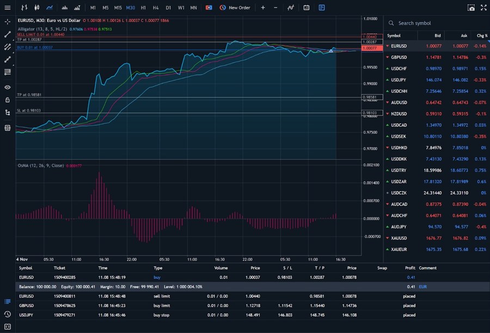490x333 pixels.
Task: Toggle fullscreen mode
Action: click(483, 8)
